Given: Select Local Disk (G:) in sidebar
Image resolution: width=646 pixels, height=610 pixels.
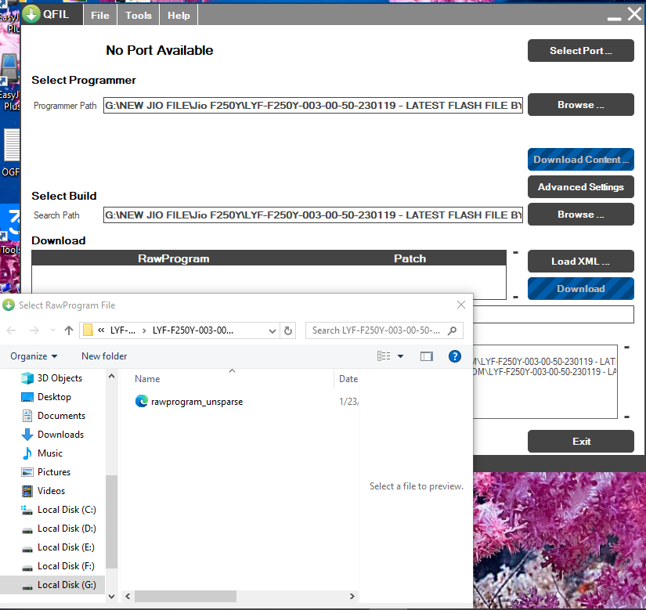Looking at the screenshot, I should pyautogui.click(x=66, y=585).
